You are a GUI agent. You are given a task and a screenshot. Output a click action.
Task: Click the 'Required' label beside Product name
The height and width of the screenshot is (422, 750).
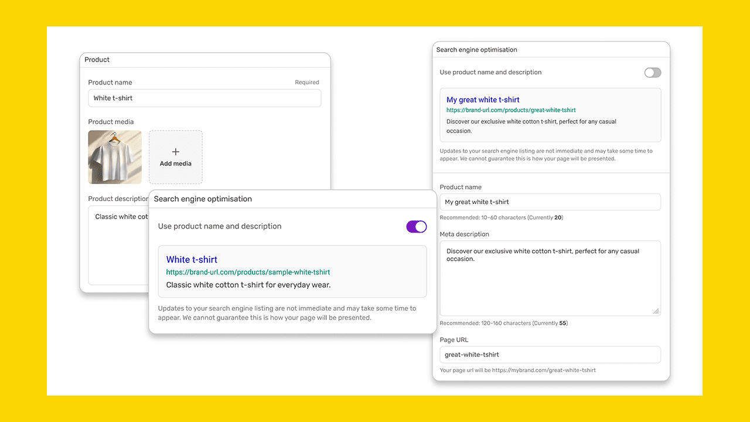(x=307, y=83)
